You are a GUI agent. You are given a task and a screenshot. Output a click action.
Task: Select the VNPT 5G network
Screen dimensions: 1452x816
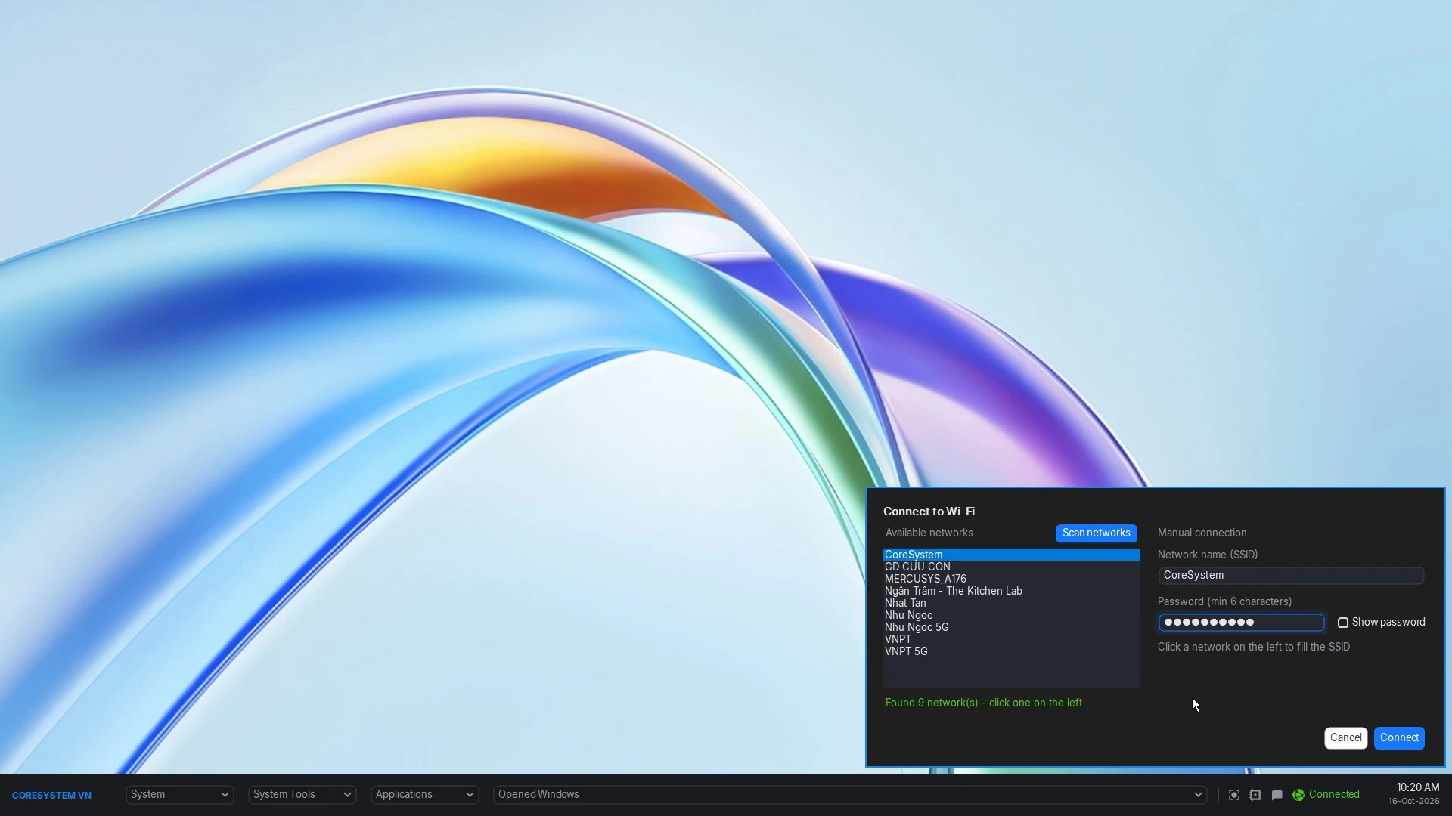click(x=1011, y=651)
